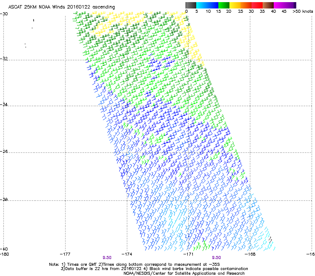Screen dimensions: 315x276
Task: Click the cyan 5-10 knots legend color
Action: (x=202, y=5)
